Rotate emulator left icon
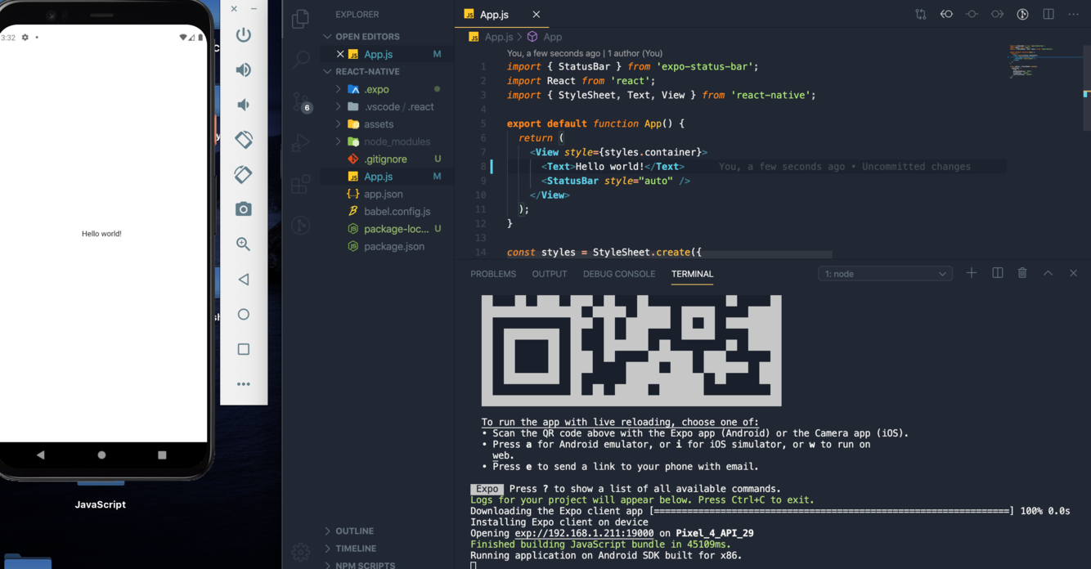The width and height of the screenshot is (1091, 569). point(244,140)
